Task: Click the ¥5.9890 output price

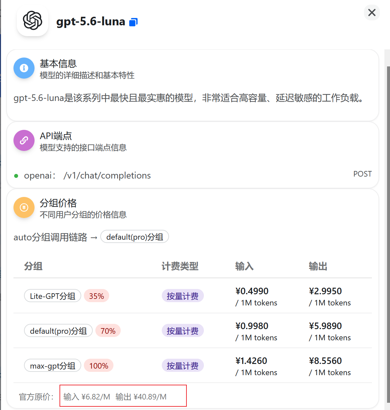Action: pos(325,326)
